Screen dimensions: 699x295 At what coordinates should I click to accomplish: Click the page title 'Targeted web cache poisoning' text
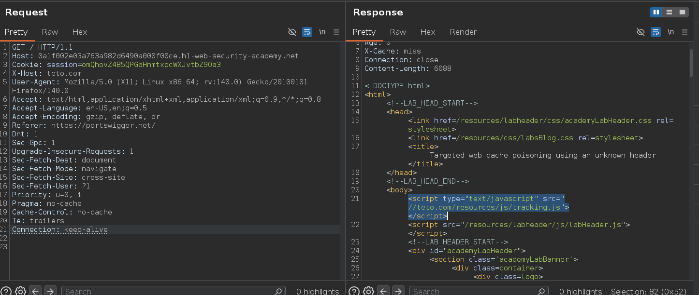[543, 155]
